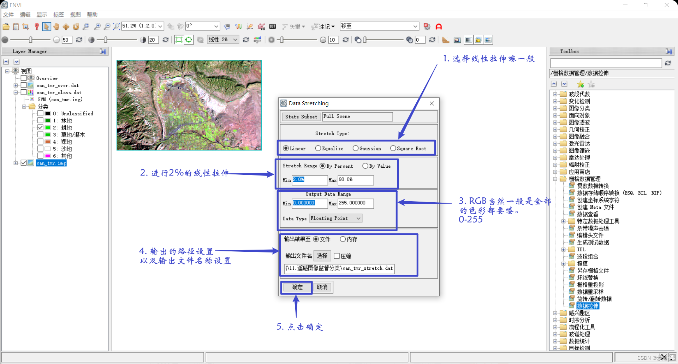This screenshot has width=678, height=364.
Task: Choose the orange fly/move arrows tool
Action: point(66,26)
